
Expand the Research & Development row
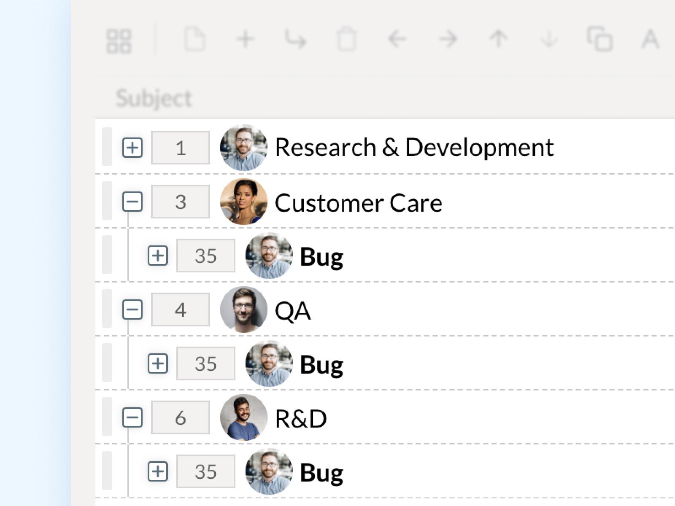[x=132, y=148]
